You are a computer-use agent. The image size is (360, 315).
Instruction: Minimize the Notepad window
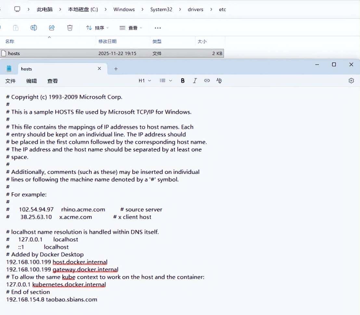tap(317, 65)
